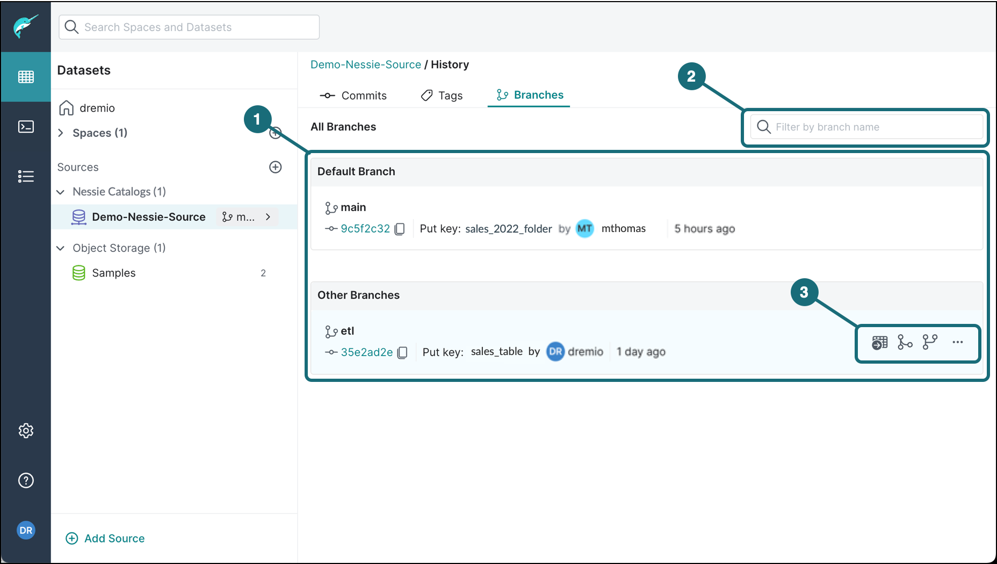The height and width of the screenshot is (564, 997).
Task: Open the SQL Runner terminal icon
Action: (26, 127)
